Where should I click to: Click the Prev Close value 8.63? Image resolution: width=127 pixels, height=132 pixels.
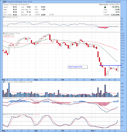(15, 15)
